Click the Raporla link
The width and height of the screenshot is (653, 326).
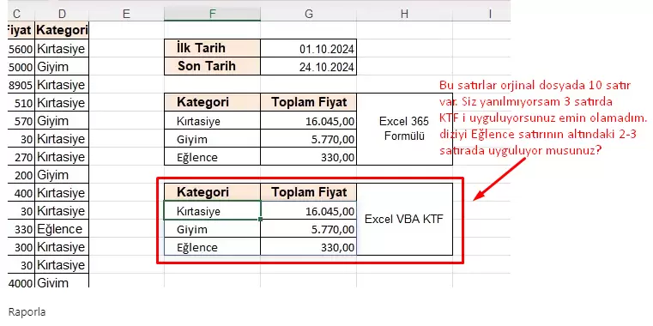(27, 311)
